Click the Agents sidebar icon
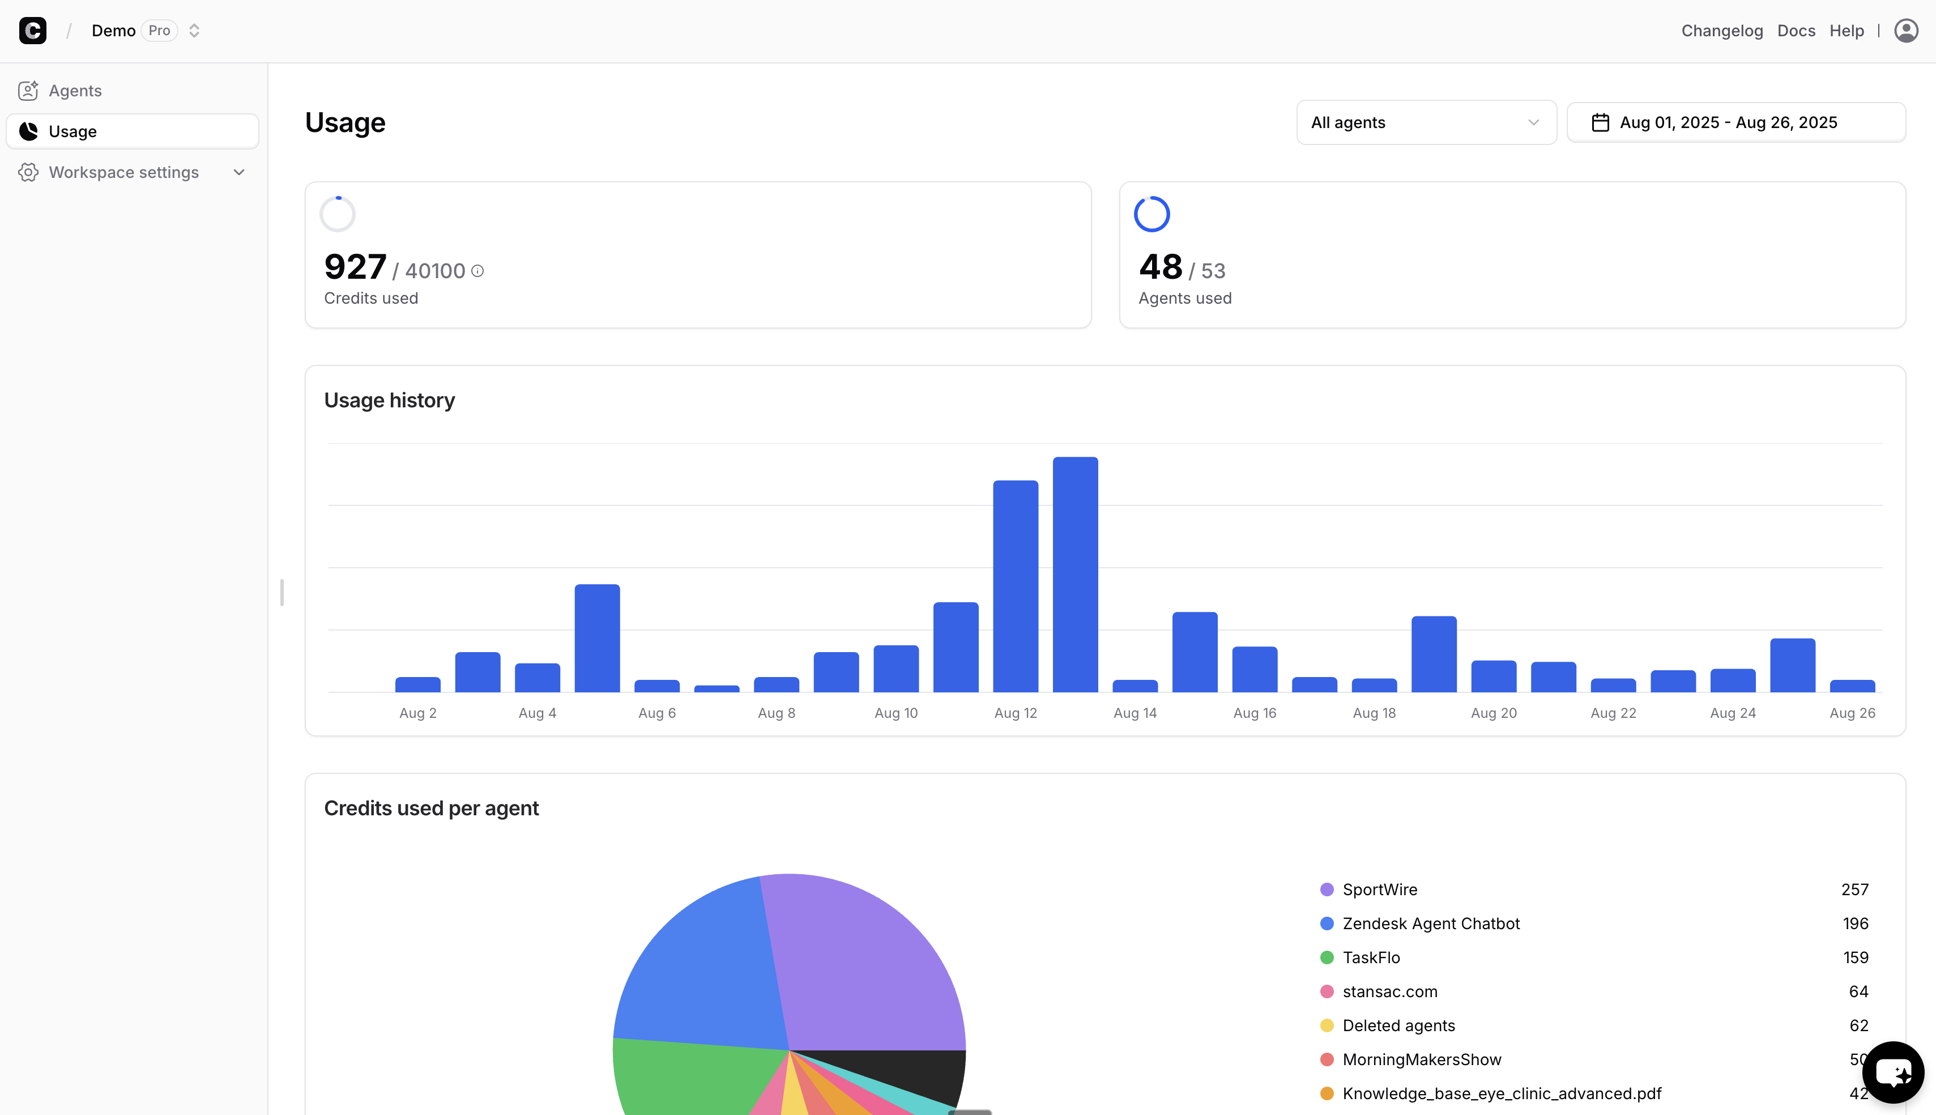The width and height of the screenshot is (1936, 1115). tap(28, 90)
